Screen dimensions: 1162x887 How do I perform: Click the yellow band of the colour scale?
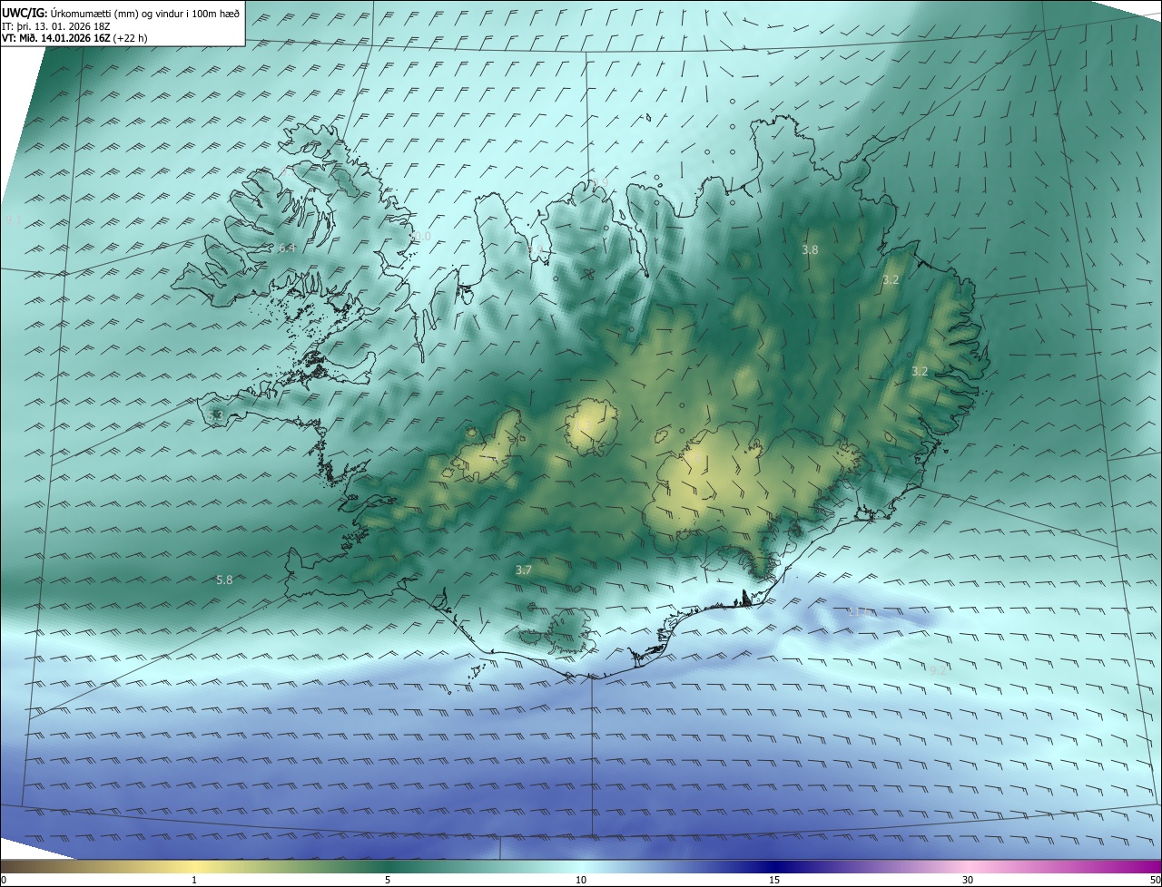click(x=195, y=866)
